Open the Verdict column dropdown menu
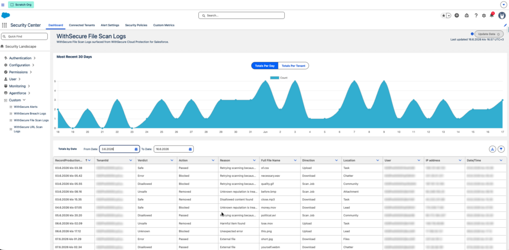 pos(171,161)
